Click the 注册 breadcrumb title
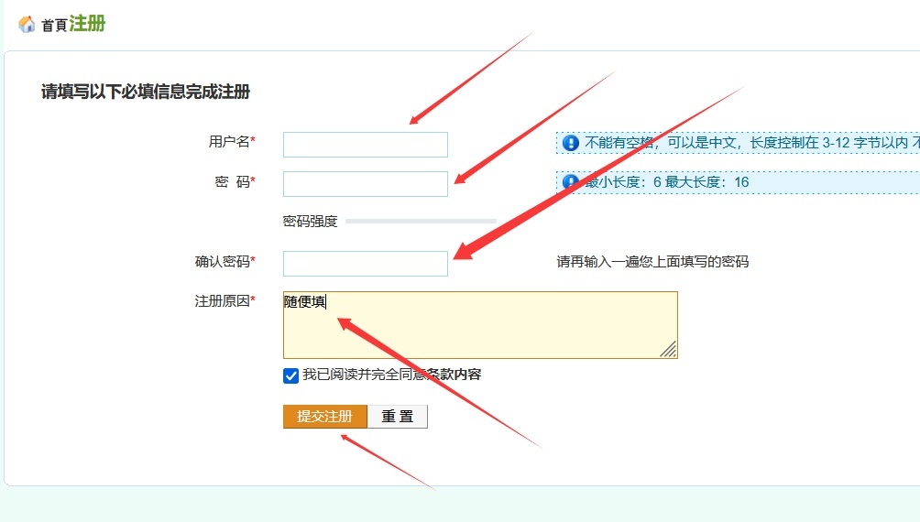920x522 pixels. 87,24
